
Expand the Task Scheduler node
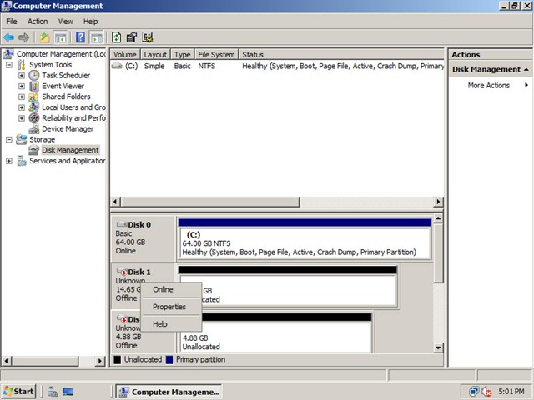point(22,76)
